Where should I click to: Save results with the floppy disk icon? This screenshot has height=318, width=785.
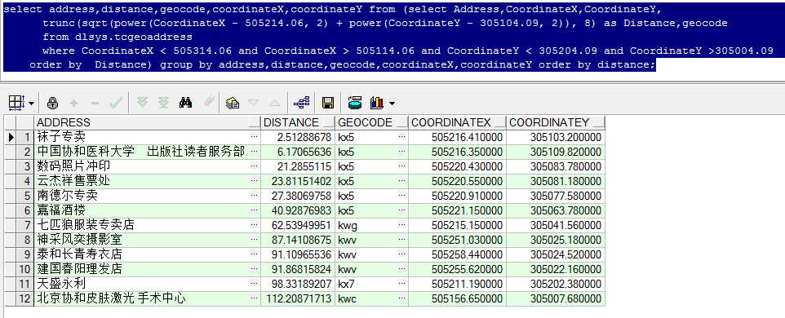pos(328,103)
